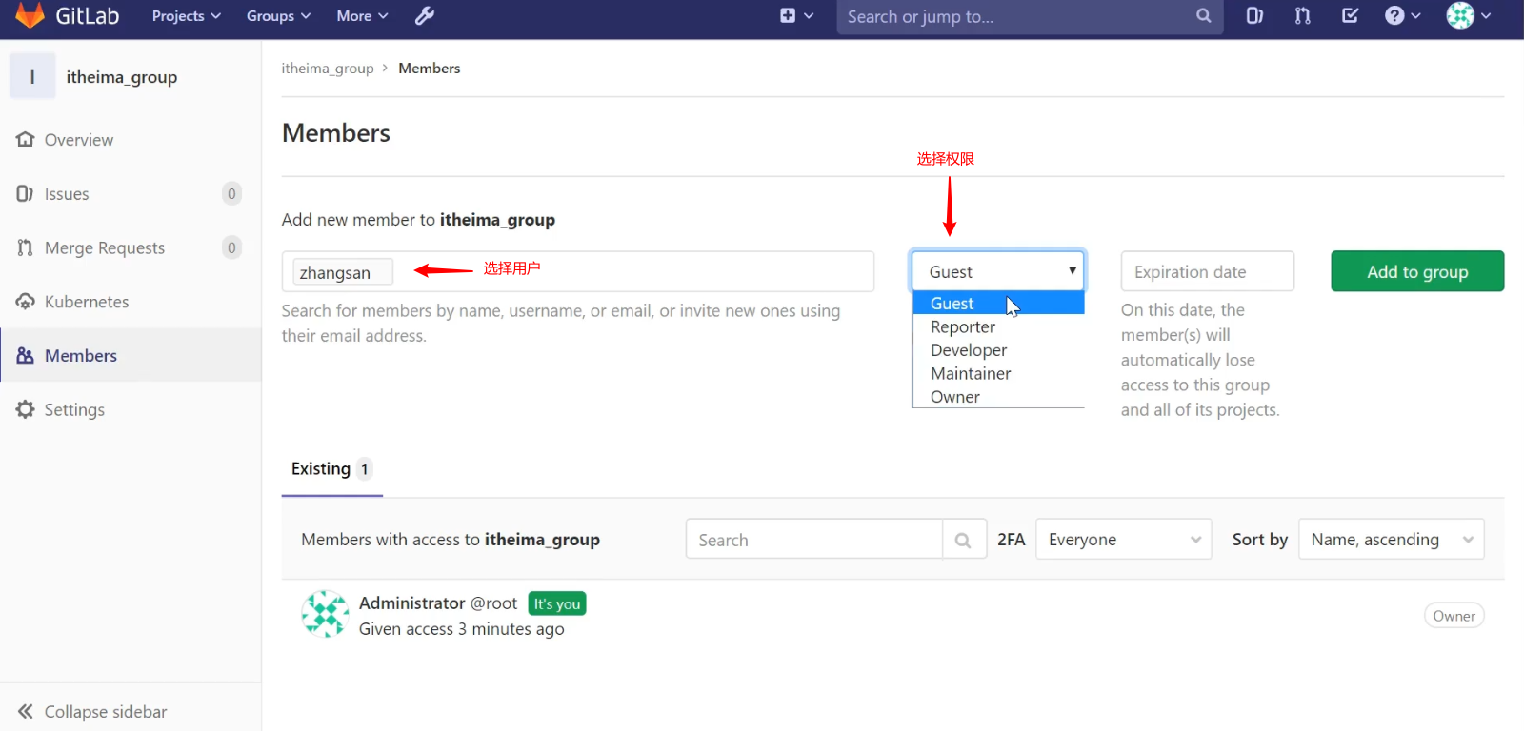The image size is (1524, 731).
Task: Click the itheima_group breadcrumb link
Action: pos(328,69)
